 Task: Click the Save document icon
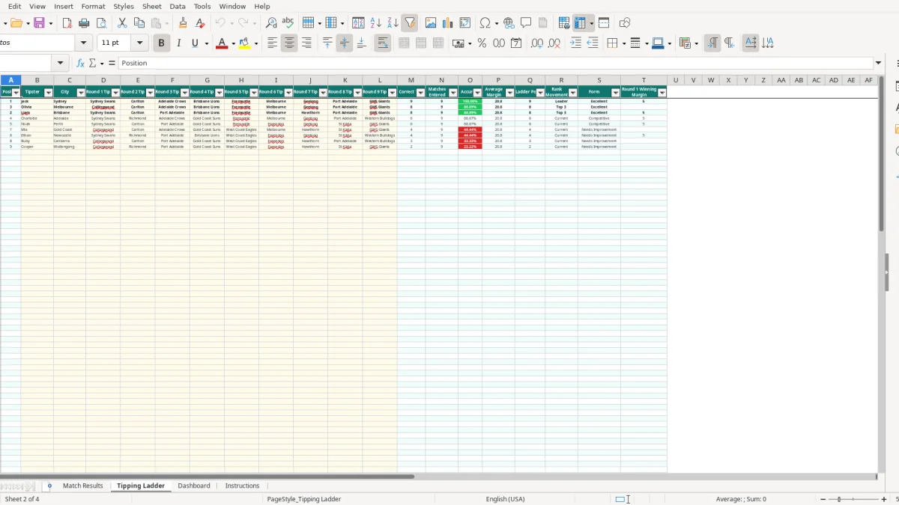(39, 23)
